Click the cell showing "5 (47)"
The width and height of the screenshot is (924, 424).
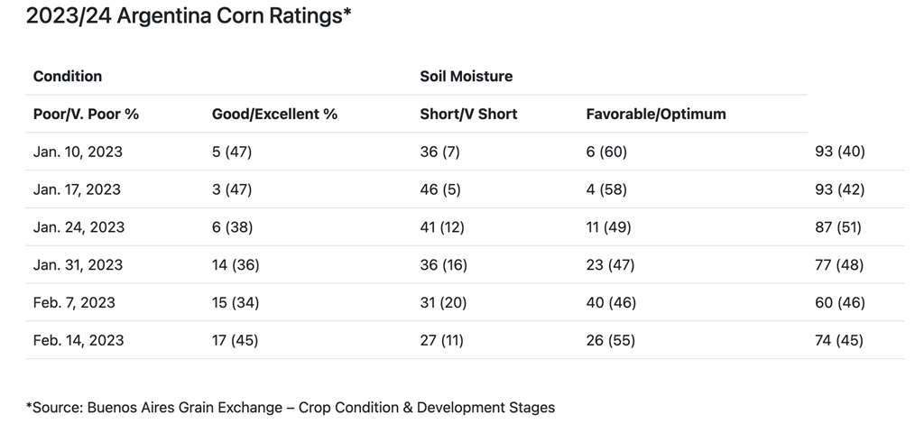(232, 152)
